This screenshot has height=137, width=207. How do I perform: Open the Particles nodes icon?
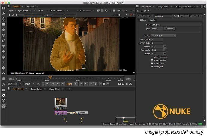pos(4,63)
